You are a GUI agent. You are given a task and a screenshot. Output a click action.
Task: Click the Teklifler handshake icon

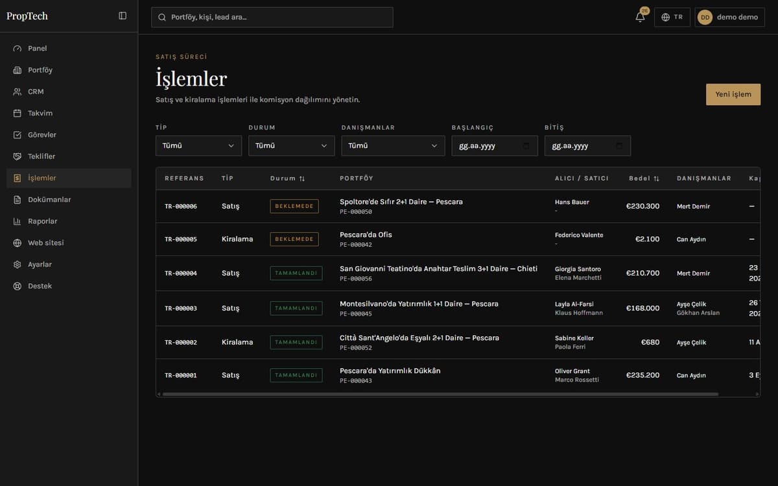tap(18, 157)
